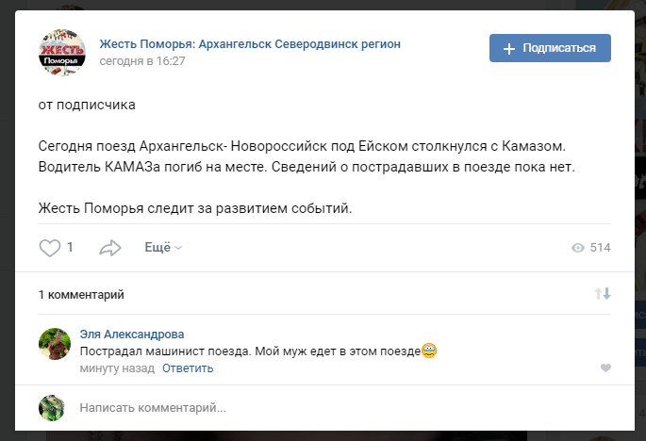The width and height of the screenshot is (646, 441).
Task: Click the post views eye icon
Action: tap(578, 248)
